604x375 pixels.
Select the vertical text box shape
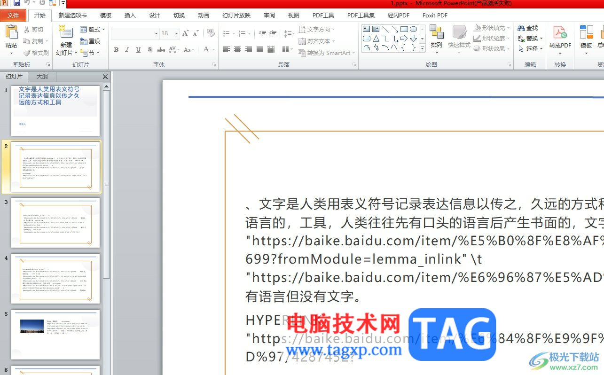click(x=376, y=29)
